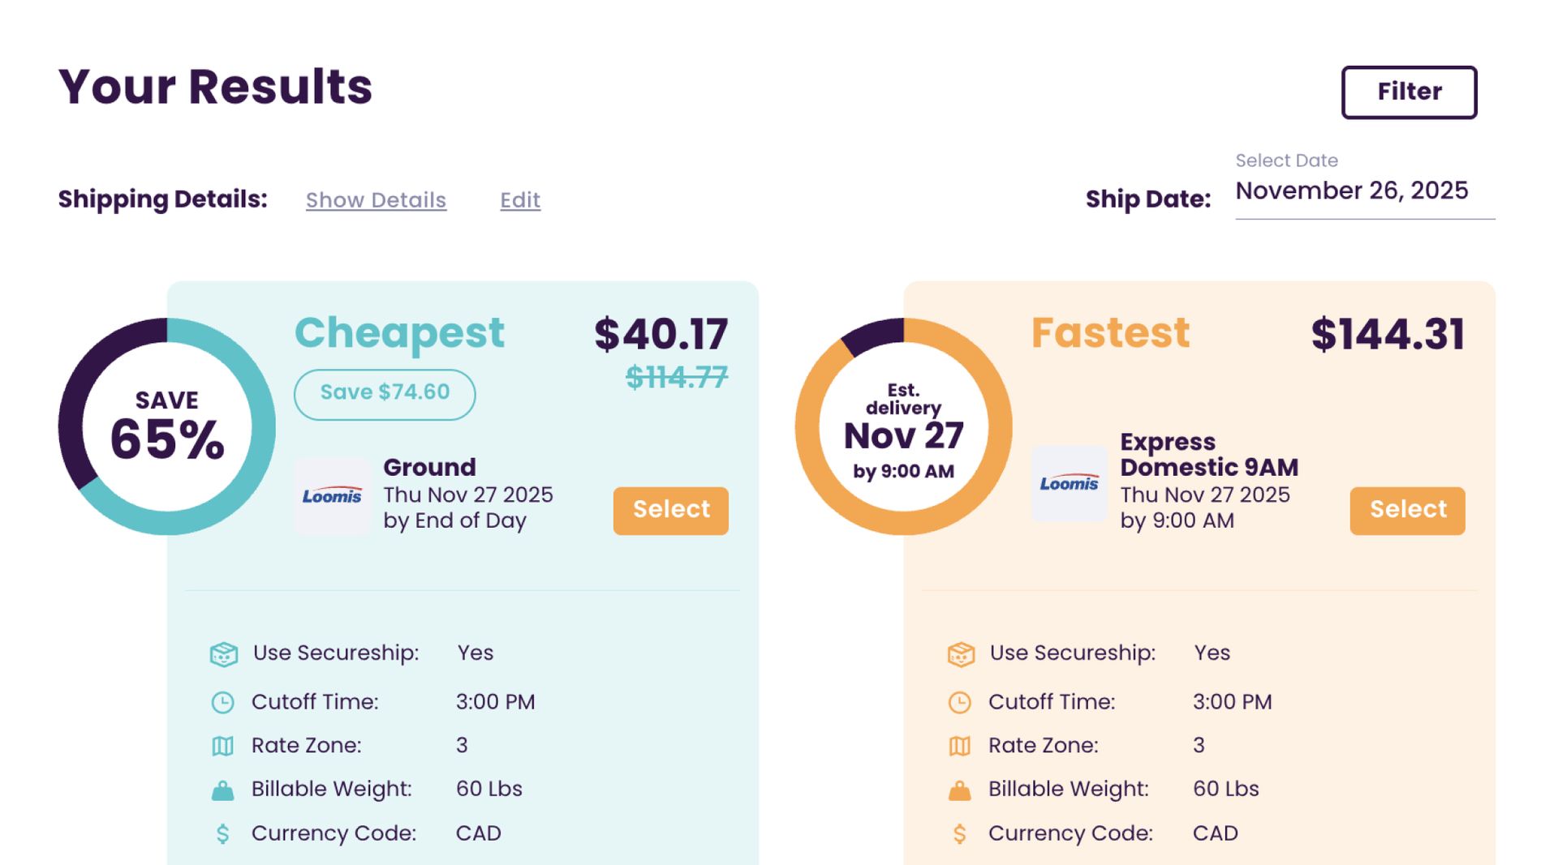
Task: Select the Fastest Express Domestic 9AM rate
Action: [x=1407, y=511]
